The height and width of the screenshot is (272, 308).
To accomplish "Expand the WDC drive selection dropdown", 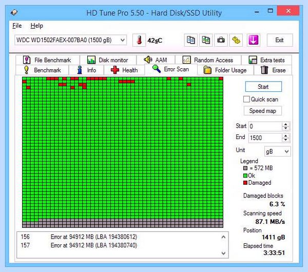I will [x=122, y=40].
